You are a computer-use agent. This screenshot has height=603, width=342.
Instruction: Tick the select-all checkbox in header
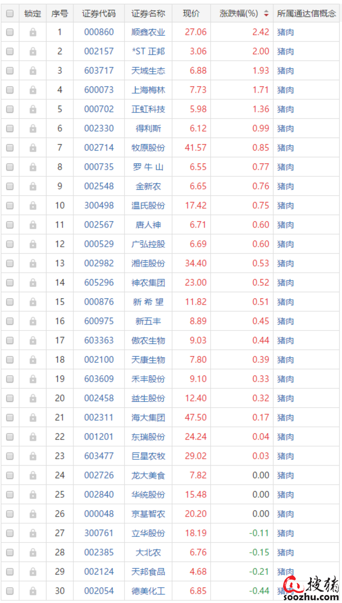(10, 13)
